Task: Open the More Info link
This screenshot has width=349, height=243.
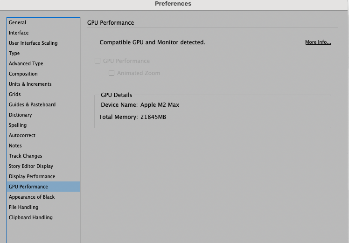Action: 318,42
